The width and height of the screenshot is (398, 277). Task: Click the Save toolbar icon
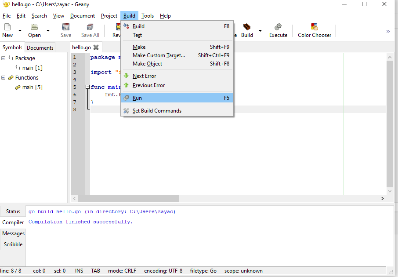(66, 27)
